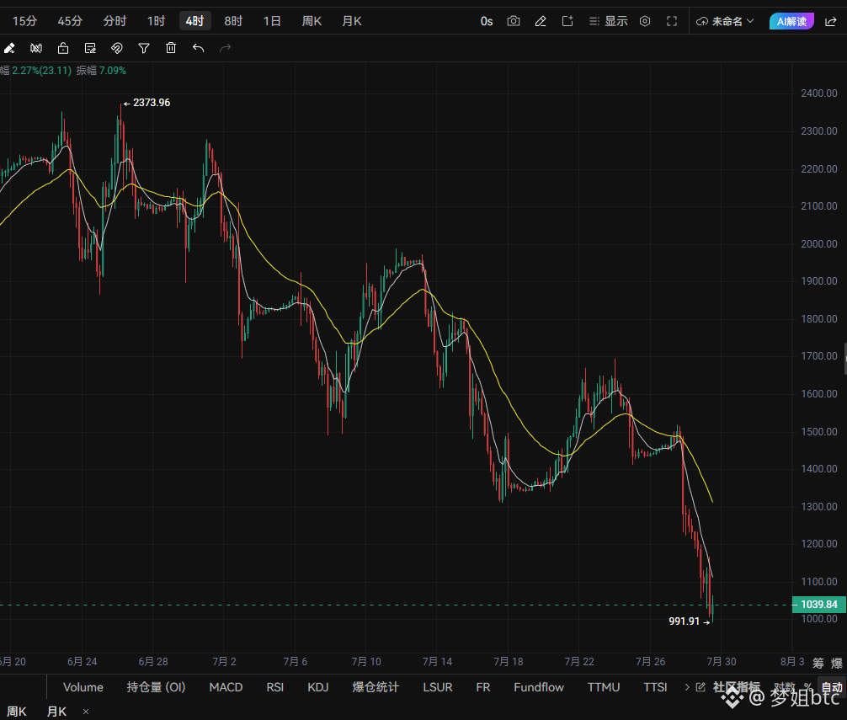Click the trash delete drawings icon
The height and width of the screenshot is (720, 847).
(171, 48)
